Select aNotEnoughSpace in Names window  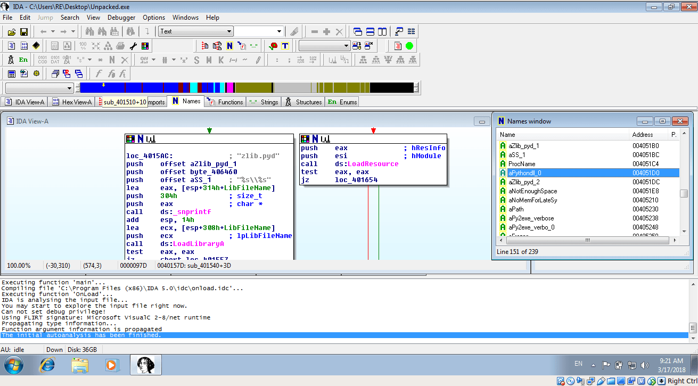(x=588, y=191)
